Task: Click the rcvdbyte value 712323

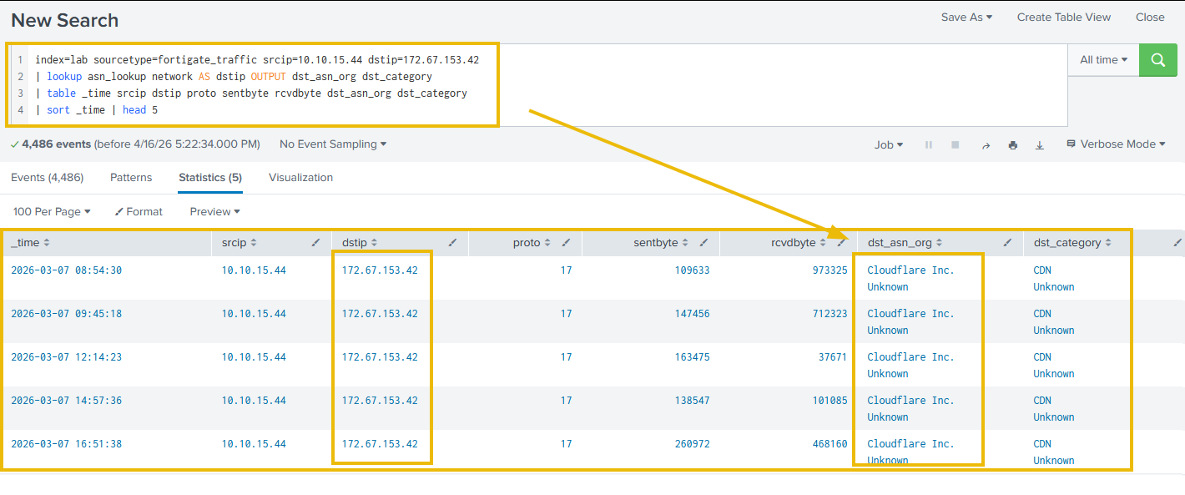Action: [x=829, y=314]
